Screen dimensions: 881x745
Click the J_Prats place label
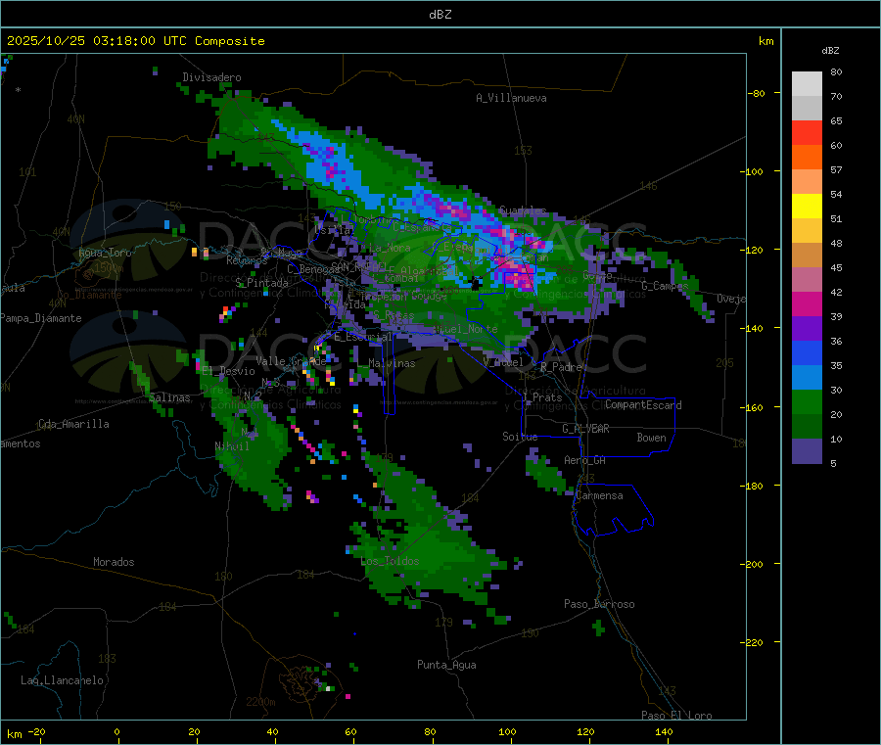click(543, 397)
